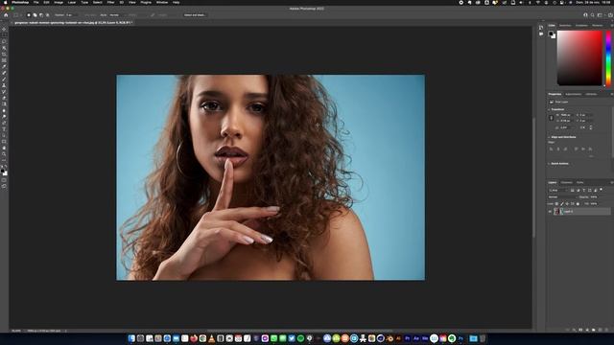The width and height of the screenshot is (614, 345).
Task: Expand the Quick Actions section
Action: point(549,164)
